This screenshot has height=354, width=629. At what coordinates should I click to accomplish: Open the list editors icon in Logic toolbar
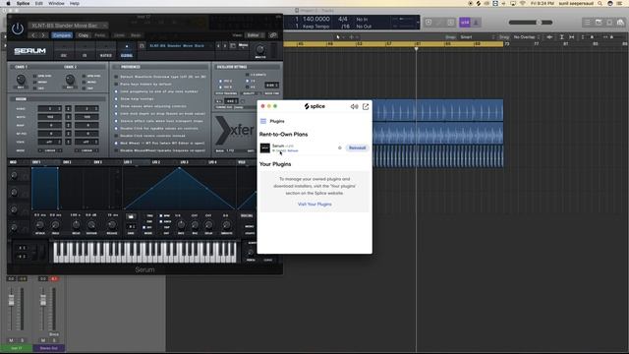coord(588,23)
